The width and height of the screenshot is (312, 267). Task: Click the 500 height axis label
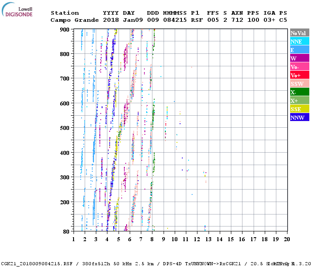(x=65, y=128)
